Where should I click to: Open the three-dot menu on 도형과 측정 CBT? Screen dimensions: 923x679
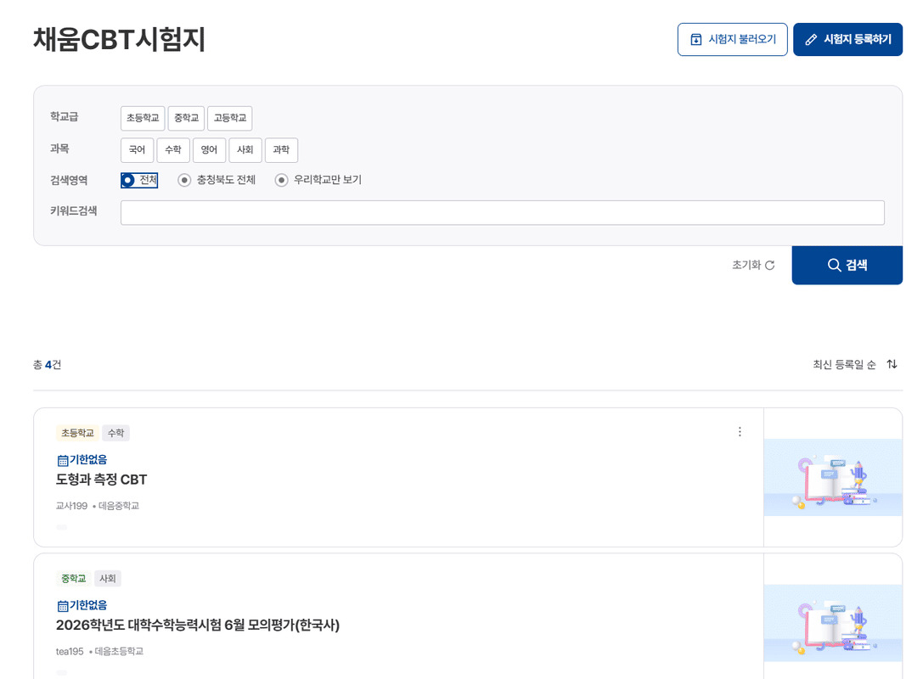[740, 432]
